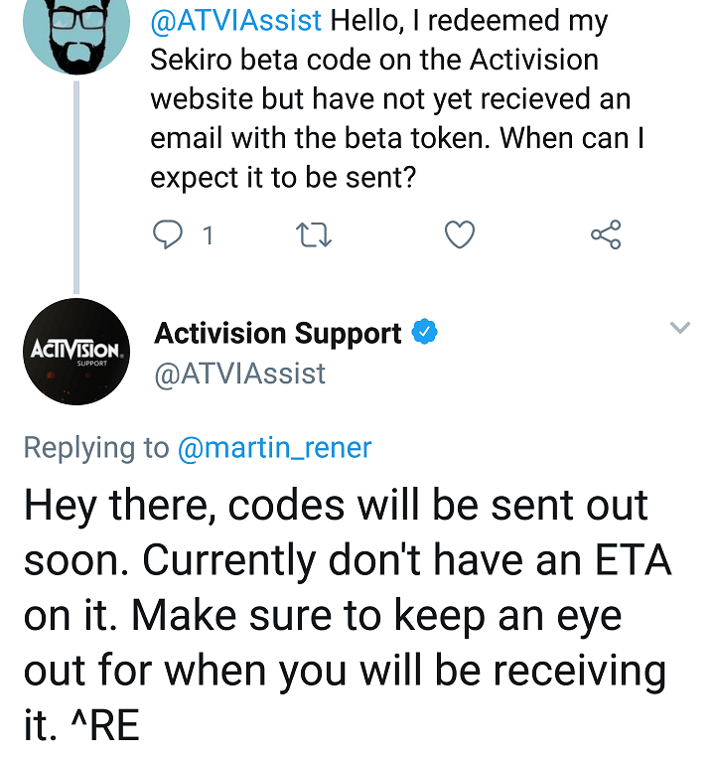Open the bearded user's profile avatar
714x758 pixels.
click(76, 32)
